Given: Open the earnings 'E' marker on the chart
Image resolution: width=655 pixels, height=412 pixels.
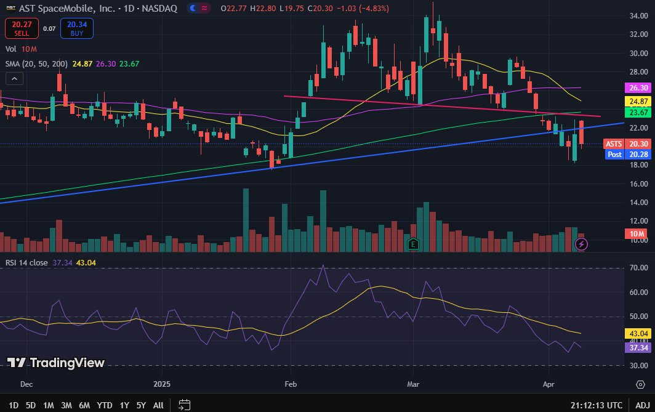Looking at the screenshot, I should coord(412,244).
